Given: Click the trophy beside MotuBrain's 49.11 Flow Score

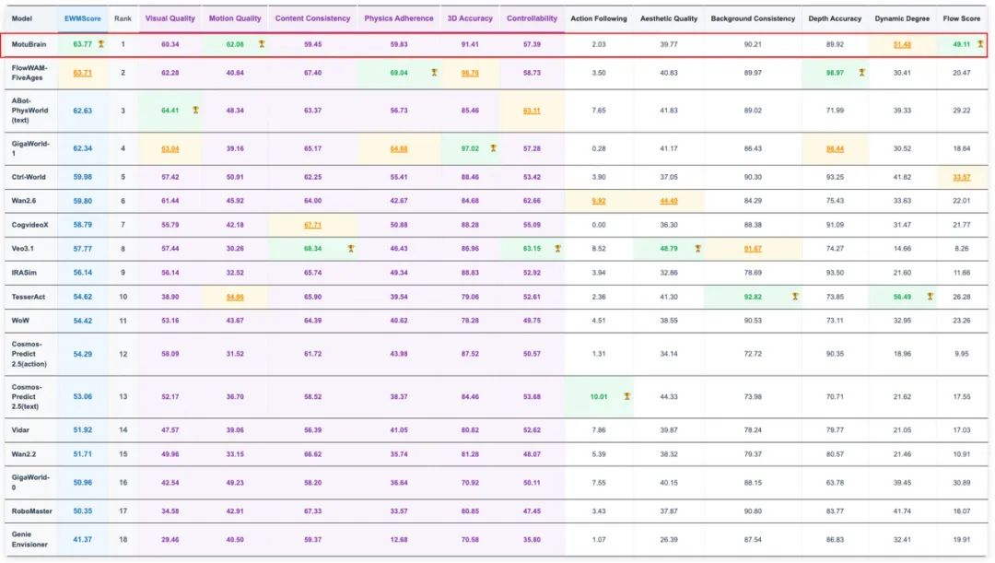Looking at the screenshot, I should click(x=980, y=44).
